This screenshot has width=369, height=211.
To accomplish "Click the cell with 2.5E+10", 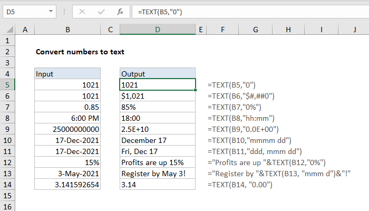I will [x=158, y=129].
